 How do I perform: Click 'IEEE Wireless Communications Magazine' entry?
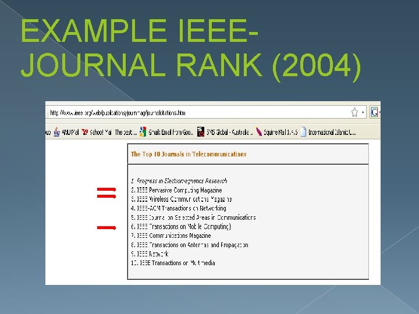click(181, 199)
